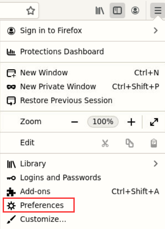
Task: Click the bookmark star icon
Action: coord(31,11)
